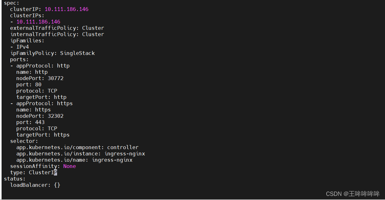The height and width of the screenshot is (200, 385).
Task: Click the clusterIP value 10.111.186.146 on the clusterIP line
Action: tap(66, 9)
